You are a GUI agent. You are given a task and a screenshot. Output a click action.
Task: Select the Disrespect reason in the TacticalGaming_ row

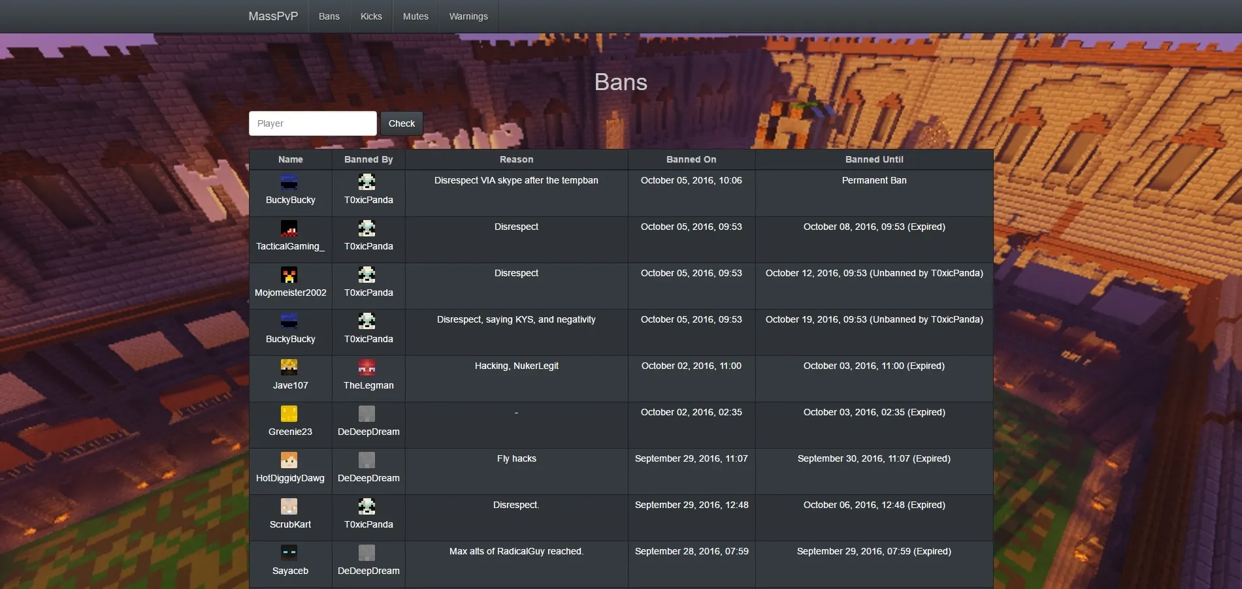(x=516, y=227)
